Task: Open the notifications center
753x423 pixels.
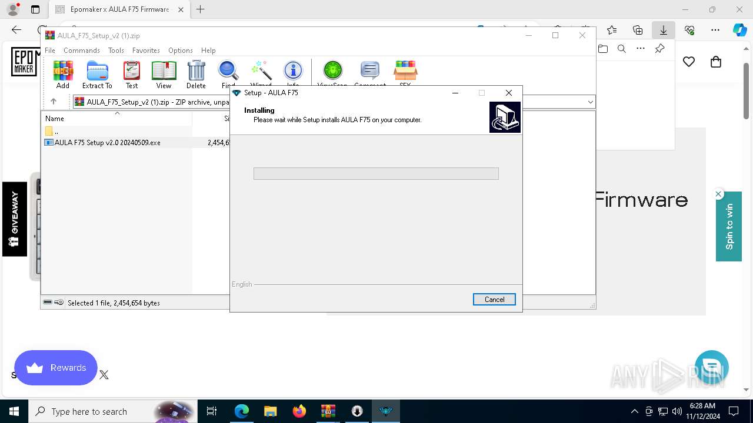Action: tap(734, 411)
